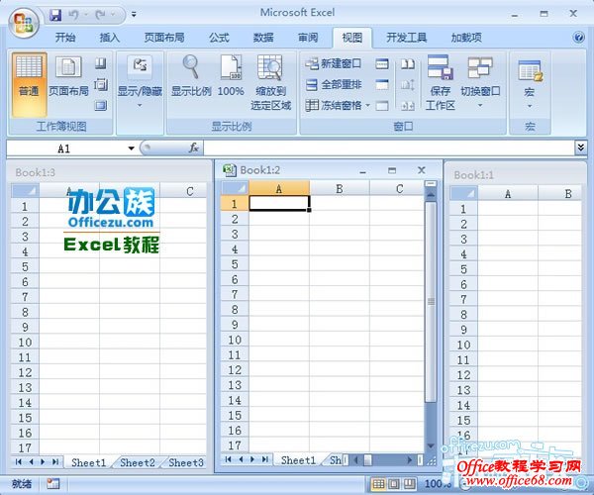The width and height of the screenshot is (594, 495).
Task: Open the 开始 ribbon tab
Action: tap(65, 38)
